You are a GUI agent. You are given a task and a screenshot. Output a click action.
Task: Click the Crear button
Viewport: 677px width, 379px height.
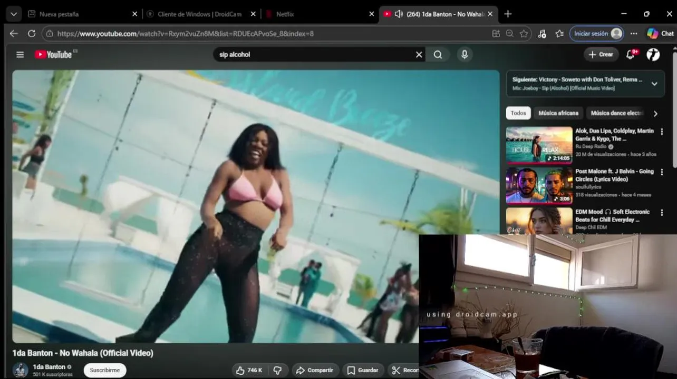click(601, 54)
